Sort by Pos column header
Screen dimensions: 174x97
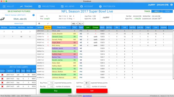(x=74, y=27)
